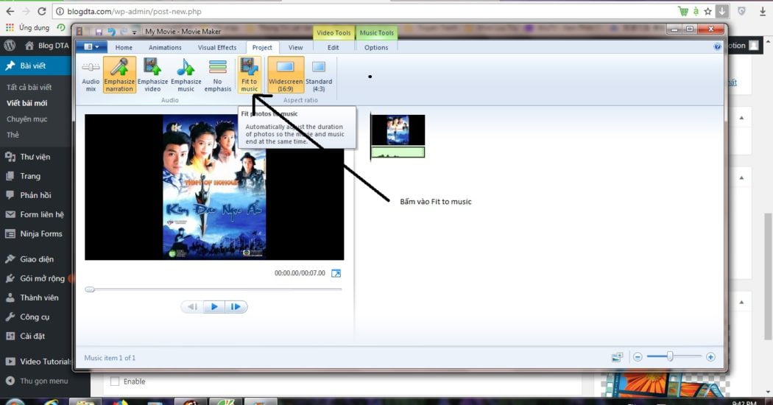The width and height of the screenshot is (773, 405).
Task: Open Công cụ tools menu
Action: coord(35,317)
